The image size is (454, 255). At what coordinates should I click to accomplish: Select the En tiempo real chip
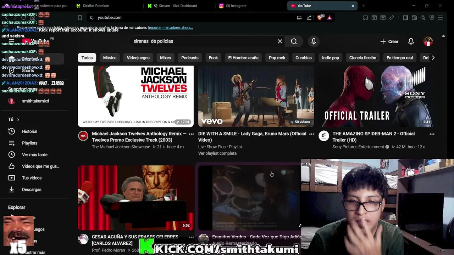(400, 58)
